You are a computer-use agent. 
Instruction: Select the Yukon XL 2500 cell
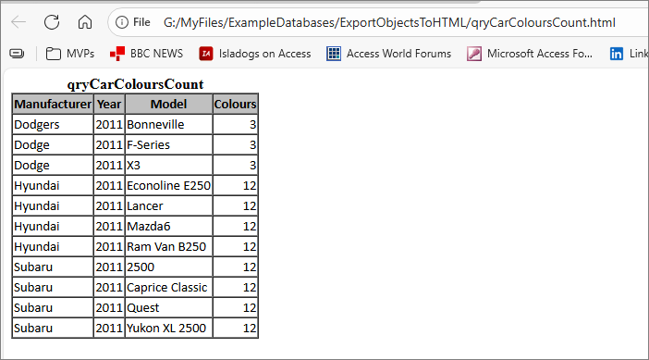[168, 328]
